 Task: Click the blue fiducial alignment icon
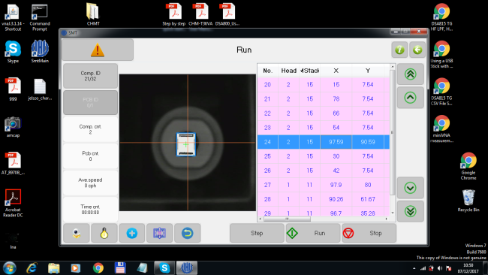tap(159, 233)
